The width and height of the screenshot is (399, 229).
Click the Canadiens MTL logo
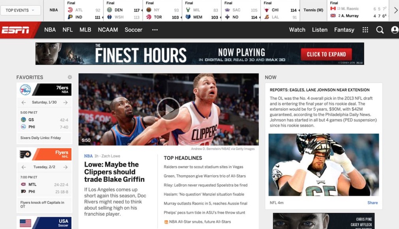pyautogui.click(x=23, y=184)
